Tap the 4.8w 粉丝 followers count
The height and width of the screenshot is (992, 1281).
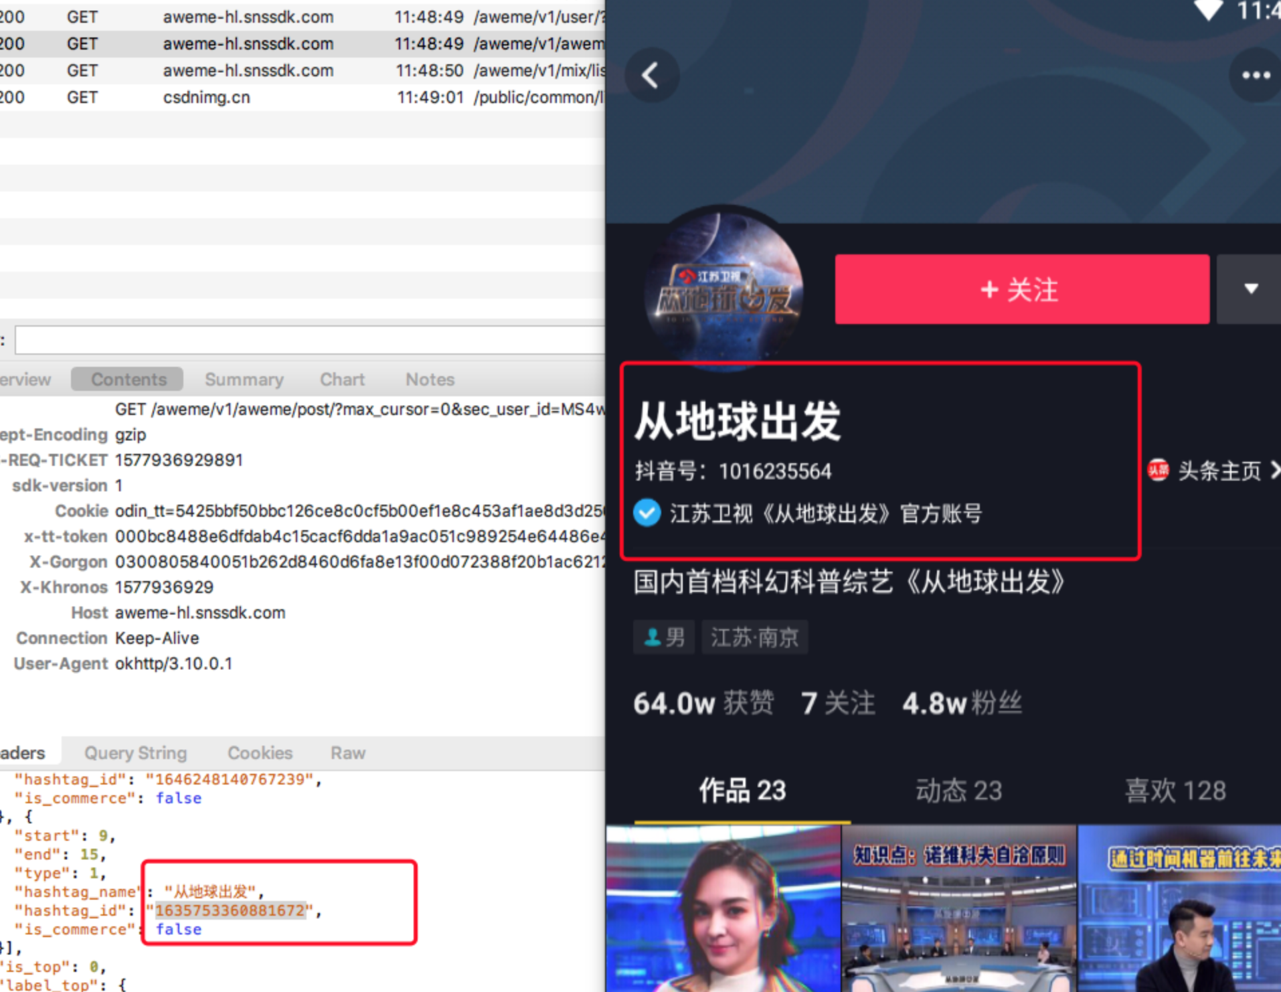tap(962, 704)
